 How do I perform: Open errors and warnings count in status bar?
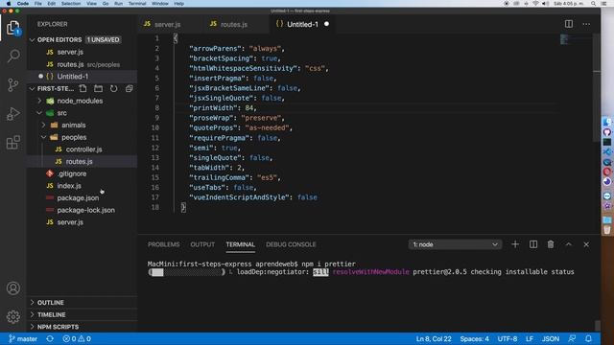tap(77, 338)
